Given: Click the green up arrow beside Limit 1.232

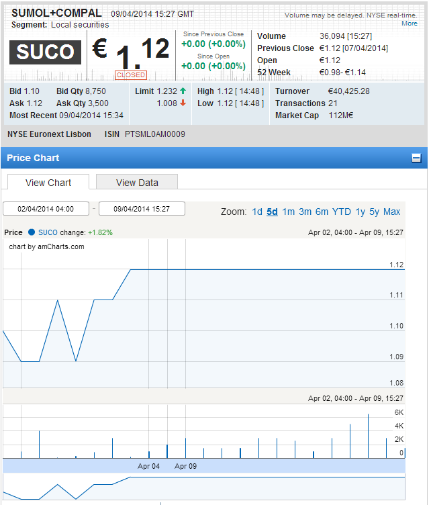Looking at the screenshot, I should 183,91.
